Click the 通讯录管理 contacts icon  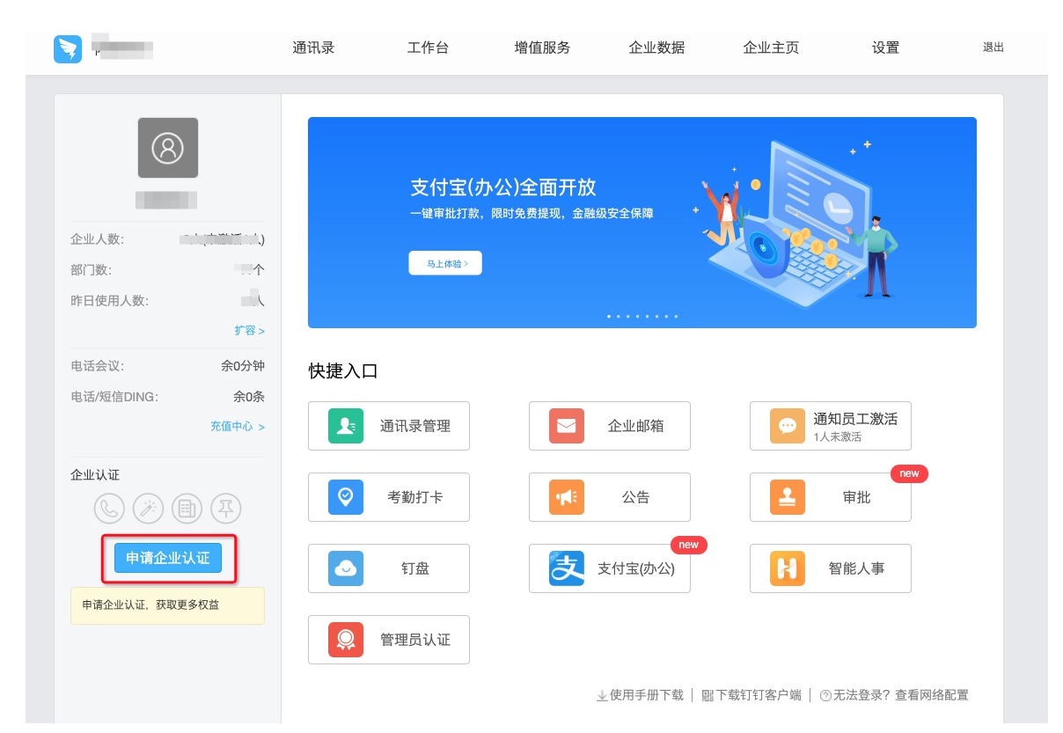[346, 426]
